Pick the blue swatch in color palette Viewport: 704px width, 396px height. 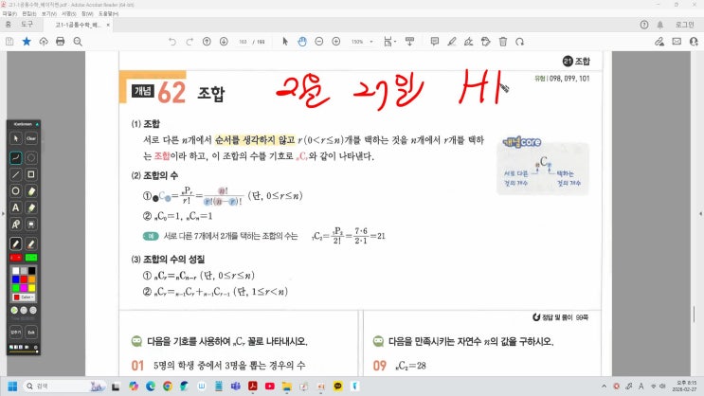[x=15, y=280]
